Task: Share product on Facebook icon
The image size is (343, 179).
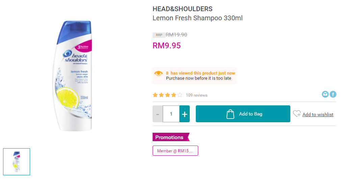Action: (333, 95)
